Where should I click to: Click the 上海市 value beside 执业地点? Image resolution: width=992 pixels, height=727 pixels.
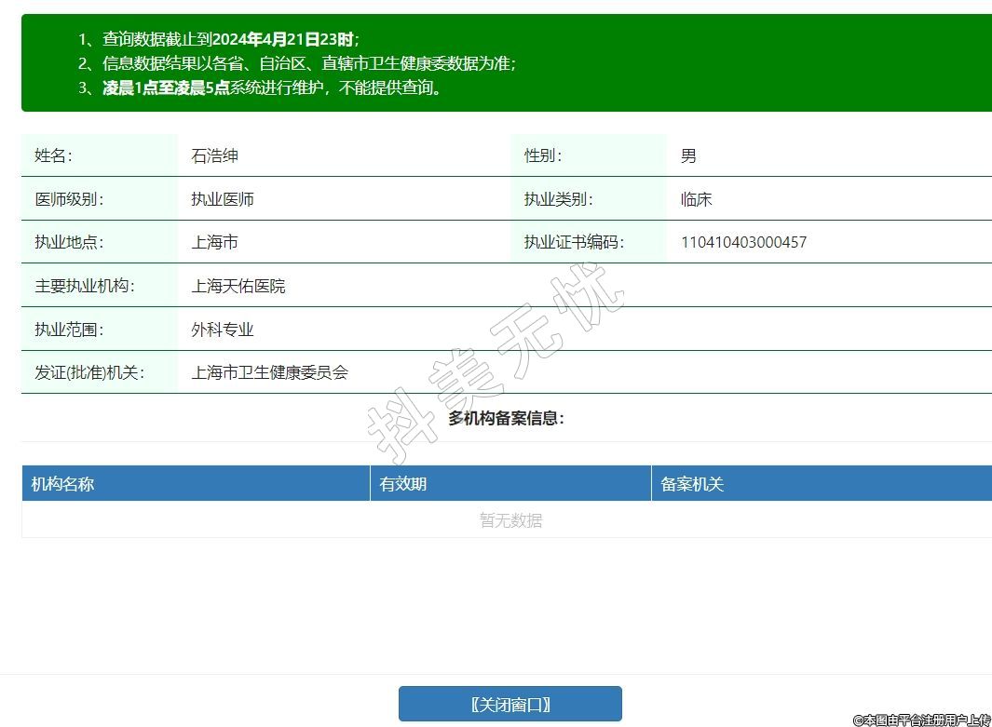click(x=214, y=242)
